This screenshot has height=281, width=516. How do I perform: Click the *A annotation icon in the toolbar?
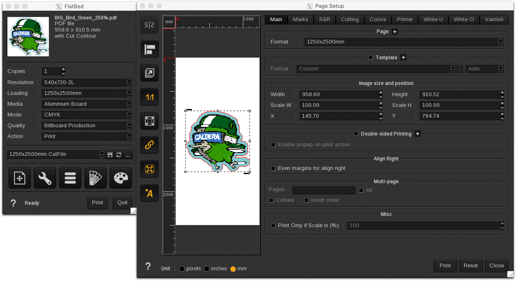149,193
